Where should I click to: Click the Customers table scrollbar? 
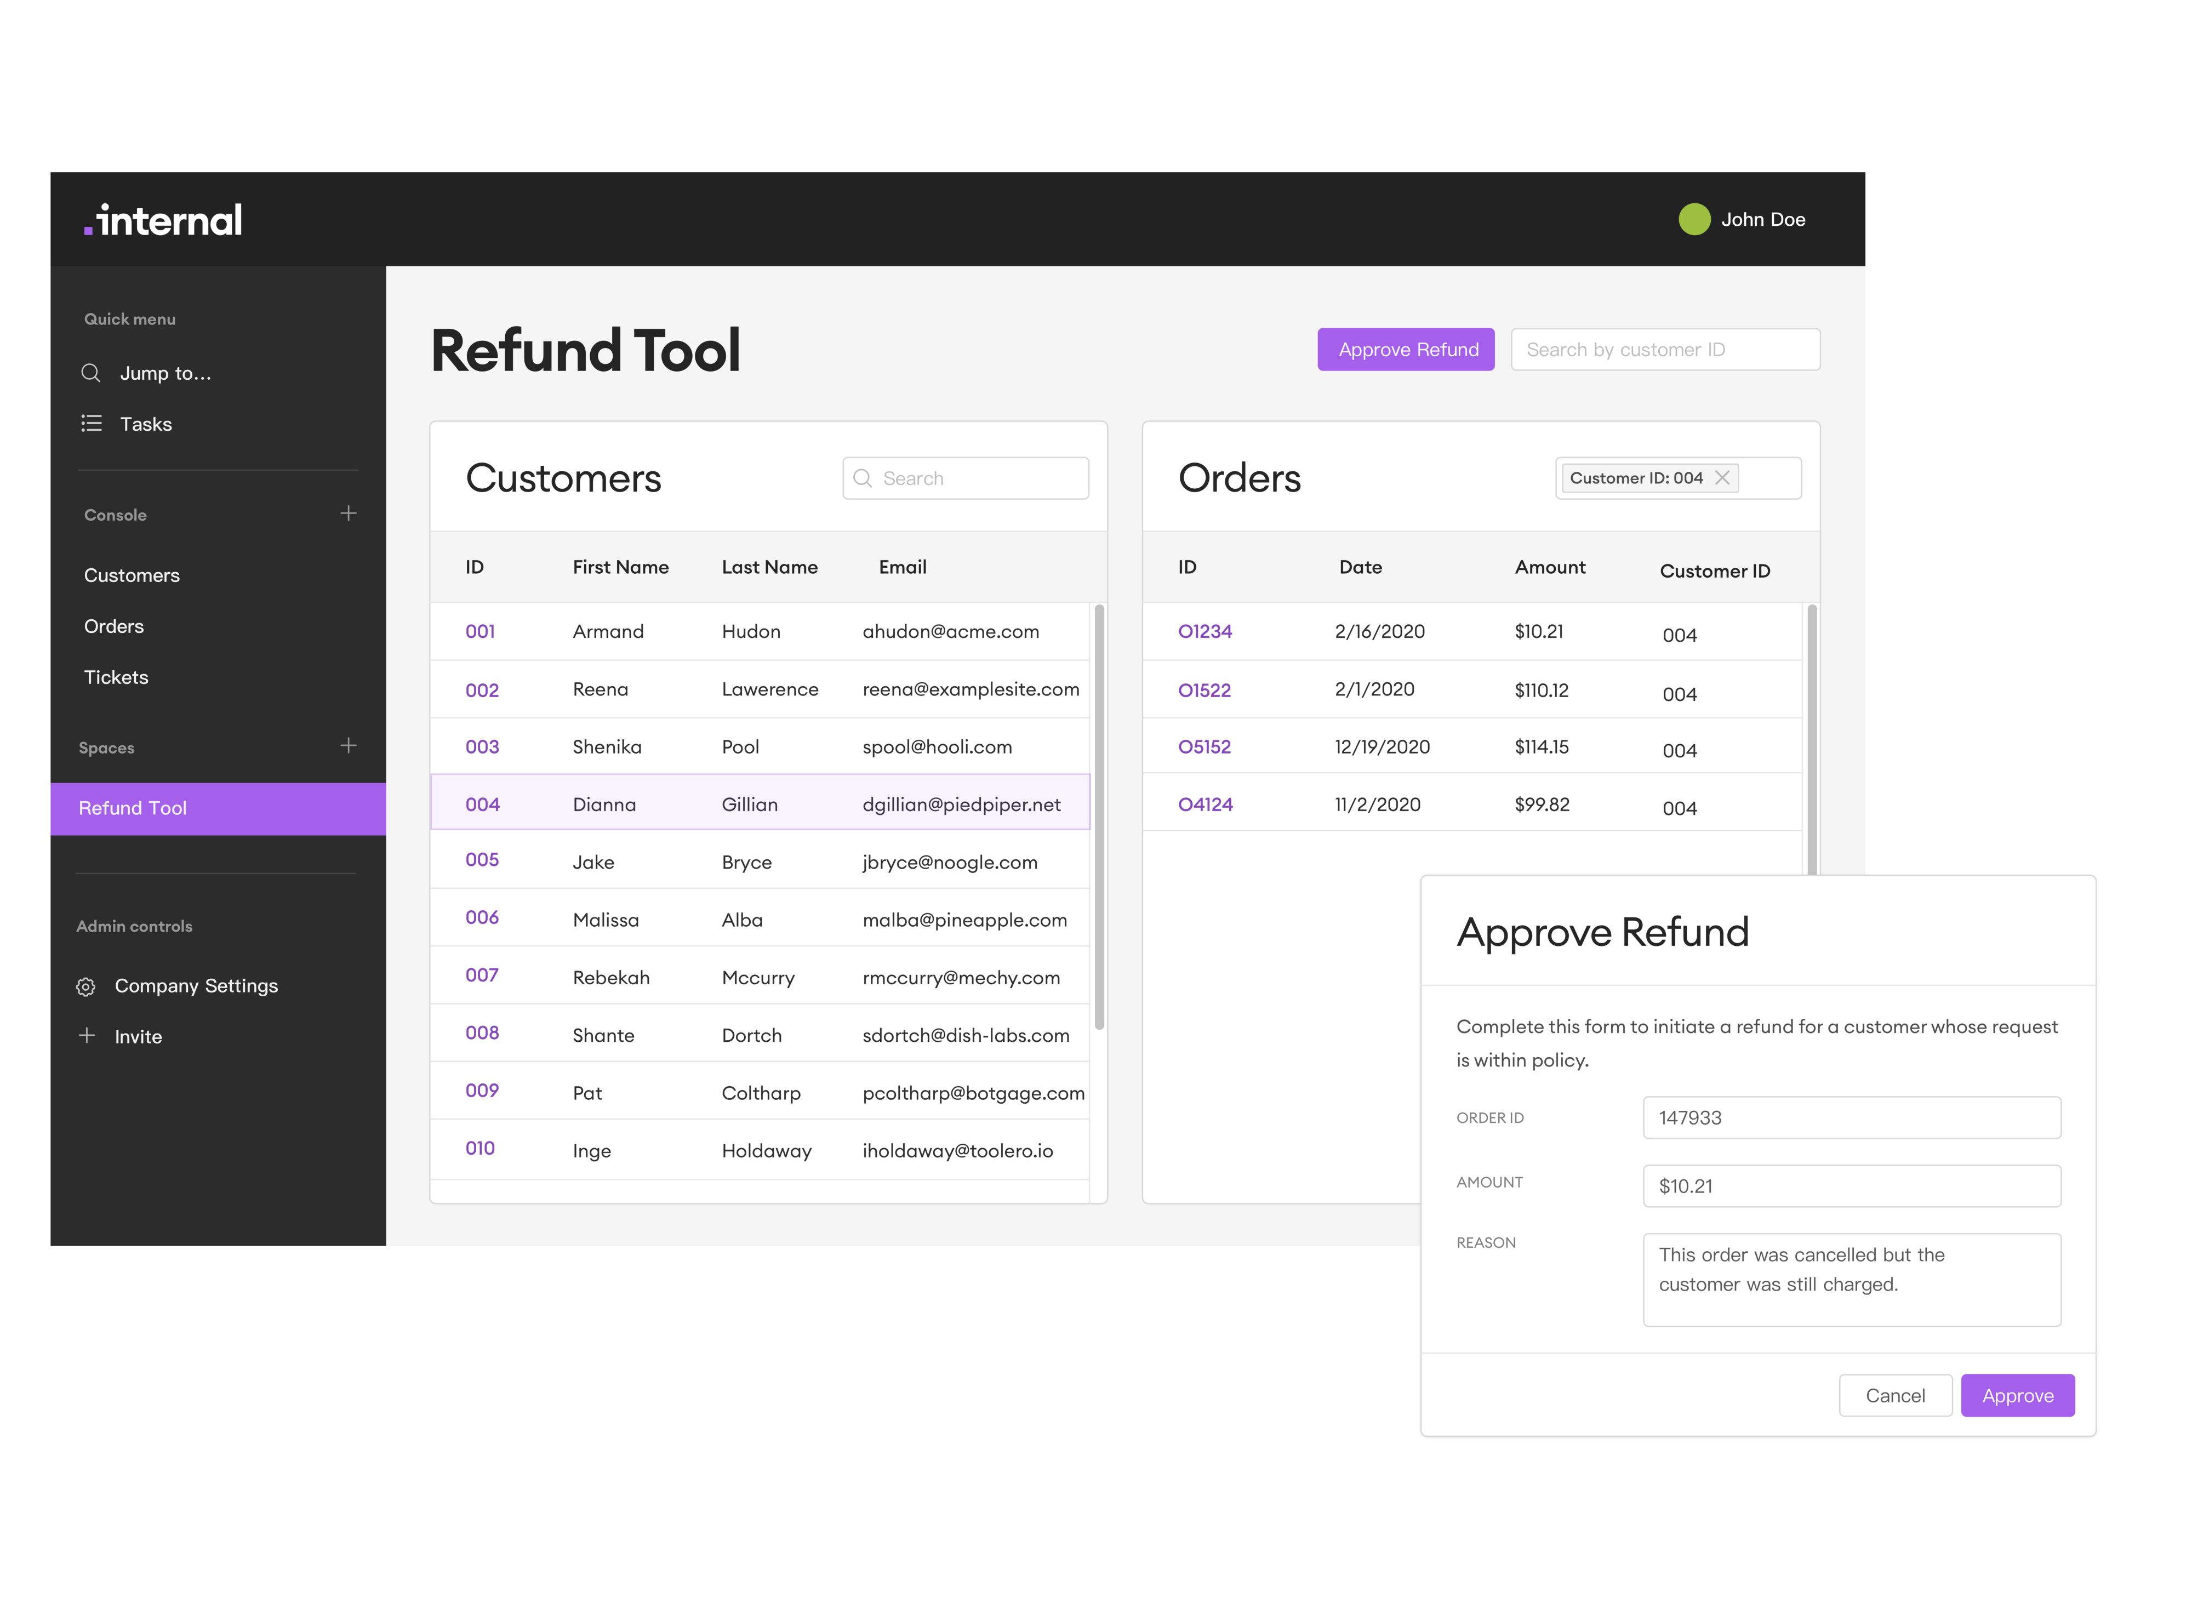pos(1099,817)
